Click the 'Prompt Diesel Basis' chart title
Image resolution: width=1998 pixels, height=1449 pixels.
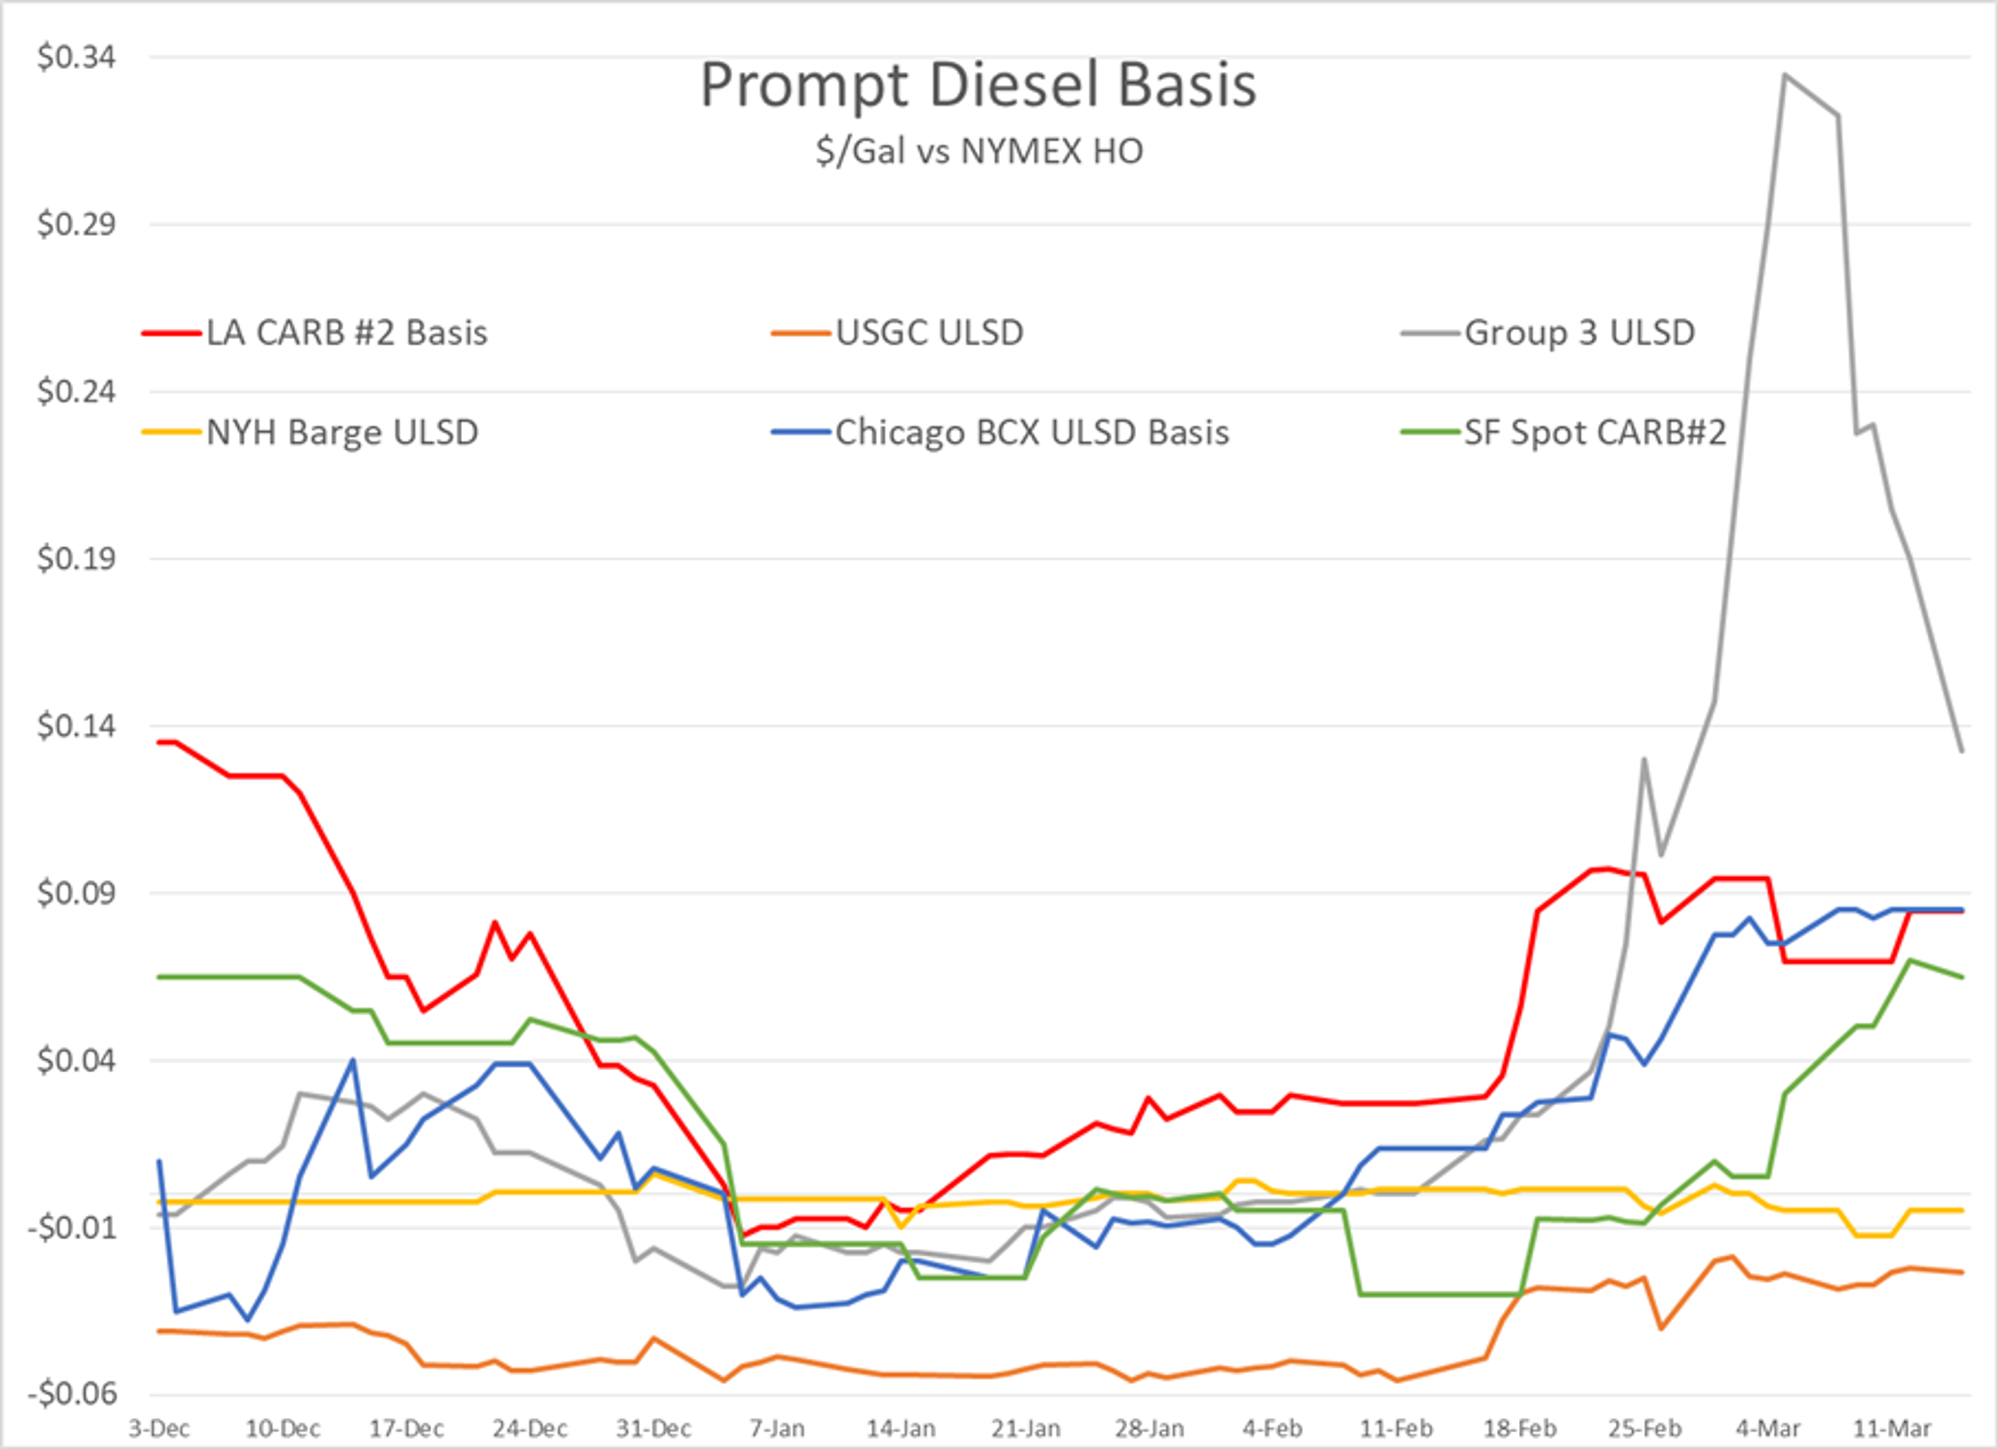coord(978,85)
